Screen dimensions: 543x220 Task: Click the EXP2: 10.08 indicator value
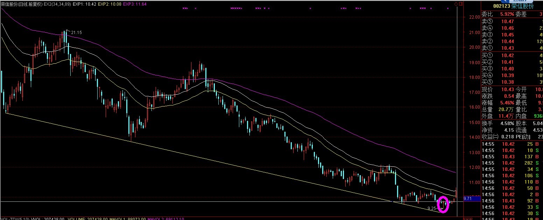(110, 4)
